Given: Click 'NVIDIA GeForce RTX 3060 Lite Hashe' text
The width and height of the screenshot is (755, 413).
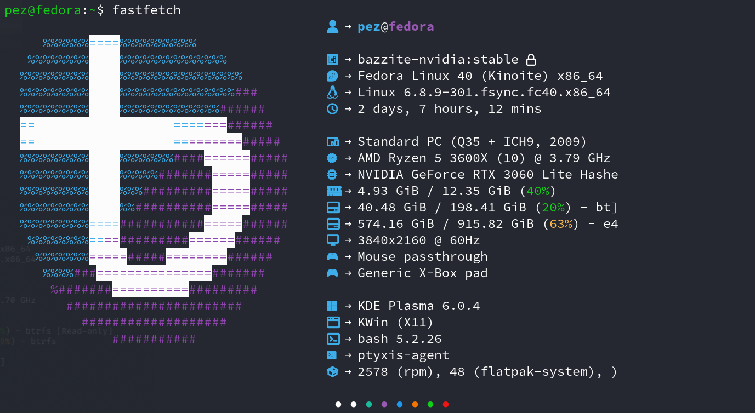Looking at the screenshot, I should (488, 174).
